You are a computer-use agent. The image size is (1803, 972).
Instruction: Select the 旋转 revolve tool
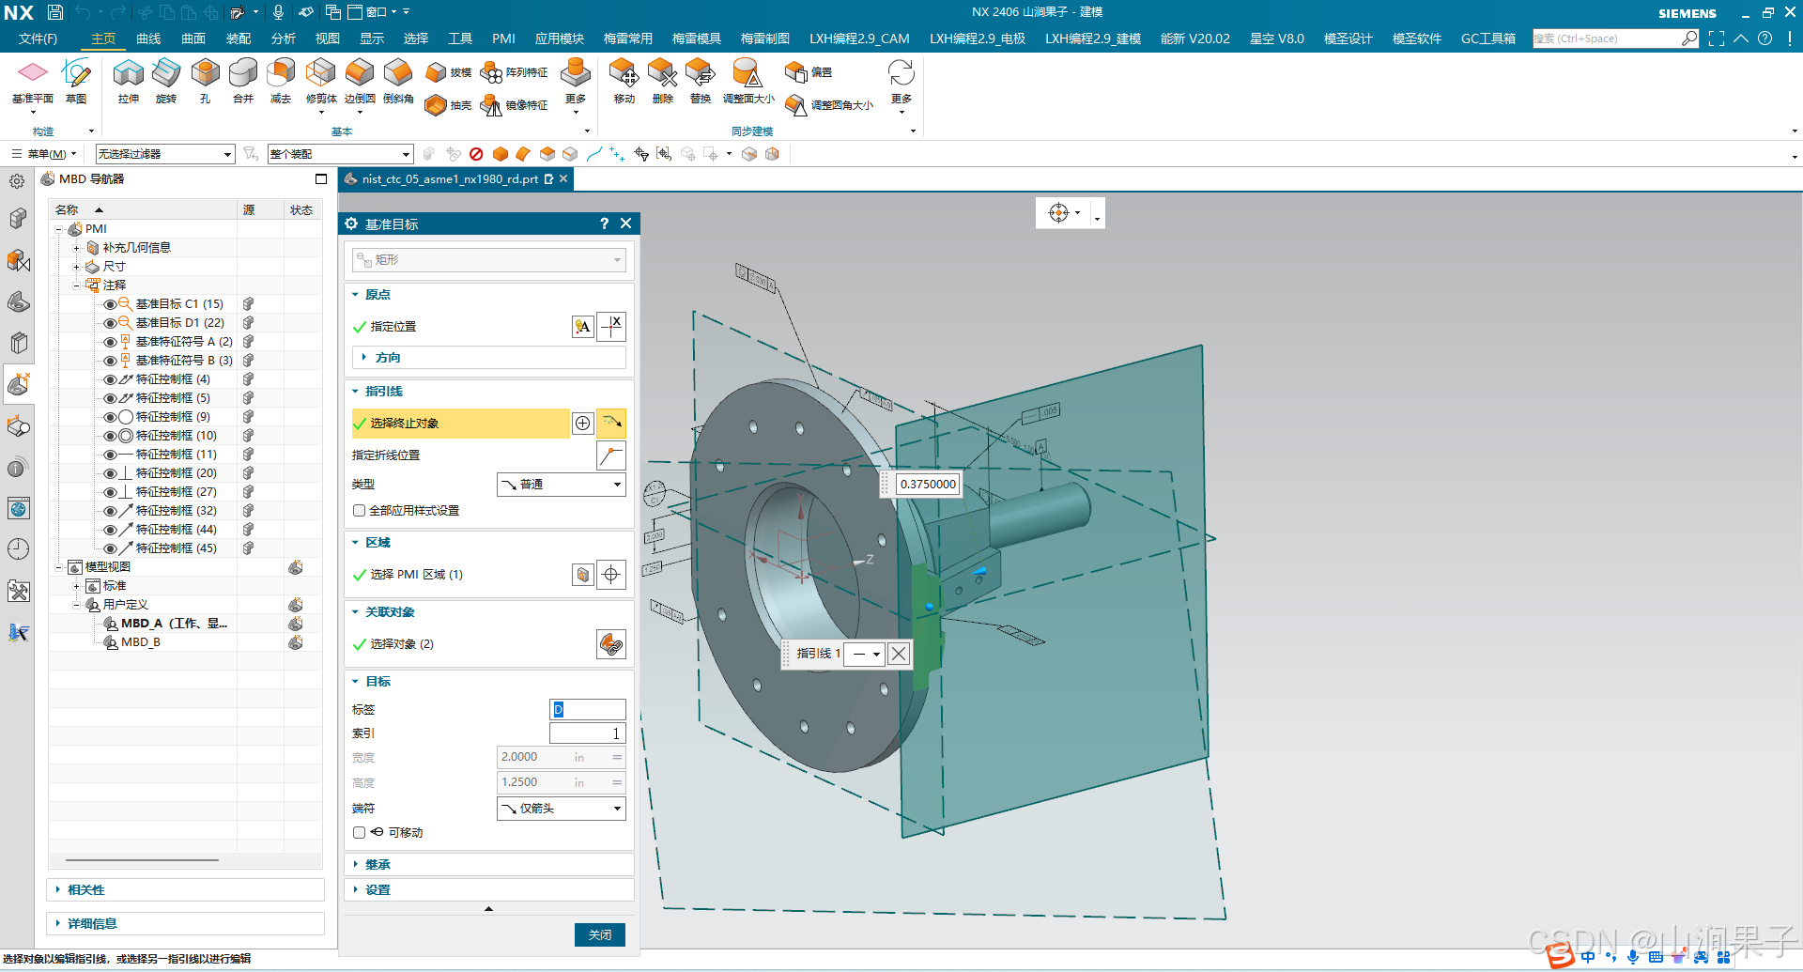pos(166,81)
